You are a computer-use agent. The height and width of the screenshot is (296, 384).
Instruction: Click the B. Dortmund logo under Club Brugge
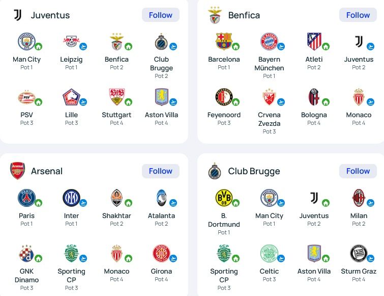click(x=224, y=198)
